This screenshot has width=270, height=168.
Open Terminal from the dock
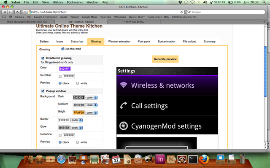coord(193,160)
